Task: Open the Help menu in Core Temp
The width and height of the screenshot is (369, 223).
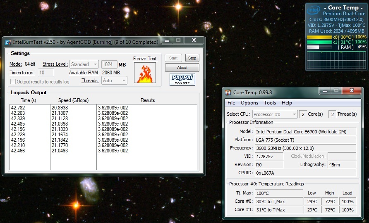Action: (287, 103)
